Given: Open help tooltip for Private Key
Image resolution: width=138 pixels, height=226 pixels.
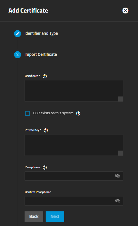Looking at the screenshot, I should [x=46, y=130].
